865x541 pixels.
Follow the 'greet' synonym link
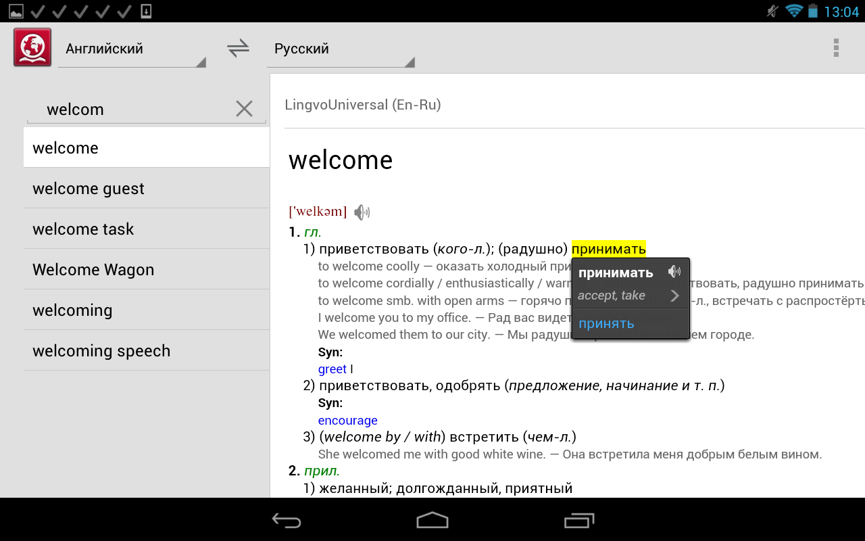[332, 369]
